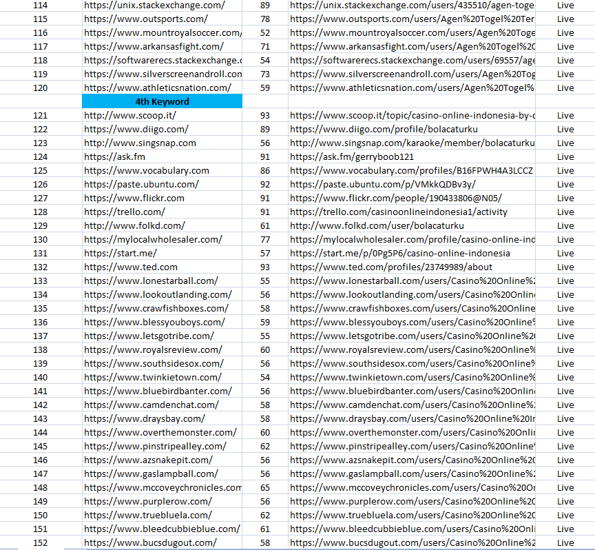Select the https://www.mountroyalsoccer.com/ domain cell
This screenshot has height=550, width=595.
click(162, 32)
